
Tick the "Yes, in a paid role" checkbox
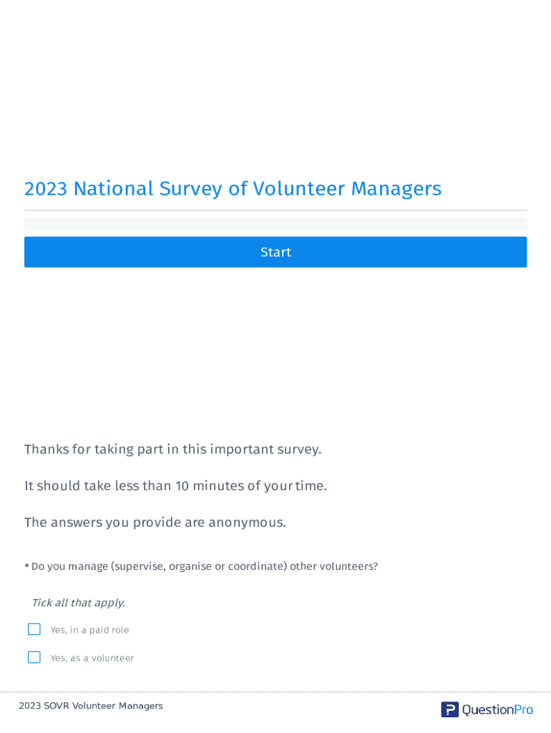pyautogui.click(x=34, y=629)
